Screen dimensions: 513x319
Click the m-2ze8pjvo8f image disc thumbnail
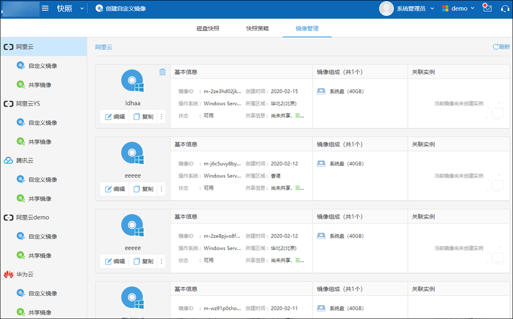pyautogui.click(x=133, y=226)
